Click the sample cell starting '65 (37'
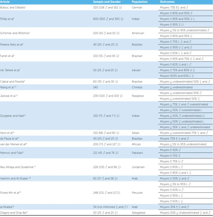213x217 pixels. tap(105, 178)
